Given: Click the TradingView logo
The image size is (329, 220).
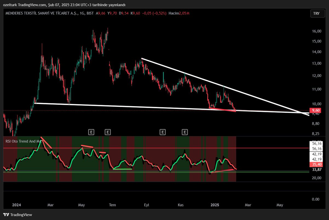Looking at the screenshot, I should [18, 215].
